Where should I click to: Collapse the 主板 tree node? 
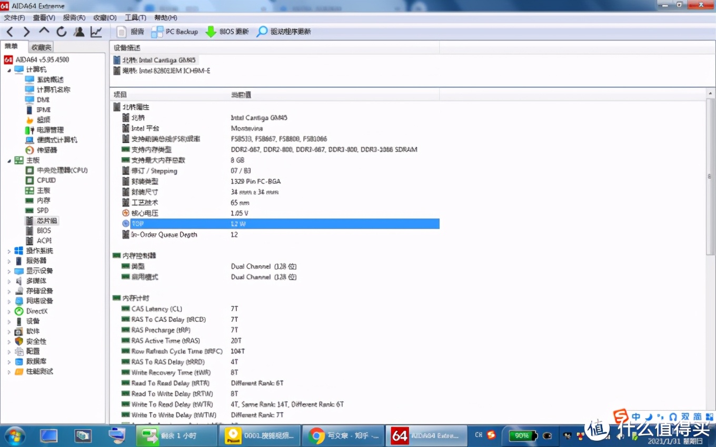[9, 160]
